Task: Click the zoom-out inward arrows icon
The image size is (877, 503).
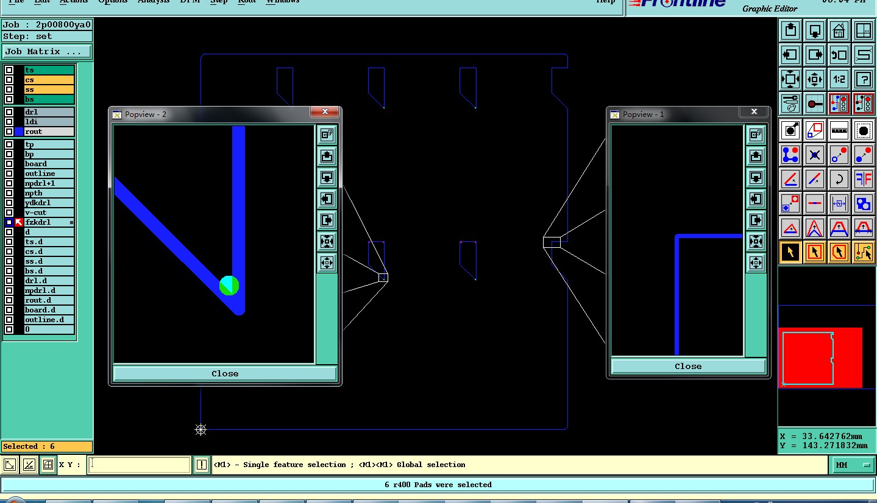Action: [815, 79]
